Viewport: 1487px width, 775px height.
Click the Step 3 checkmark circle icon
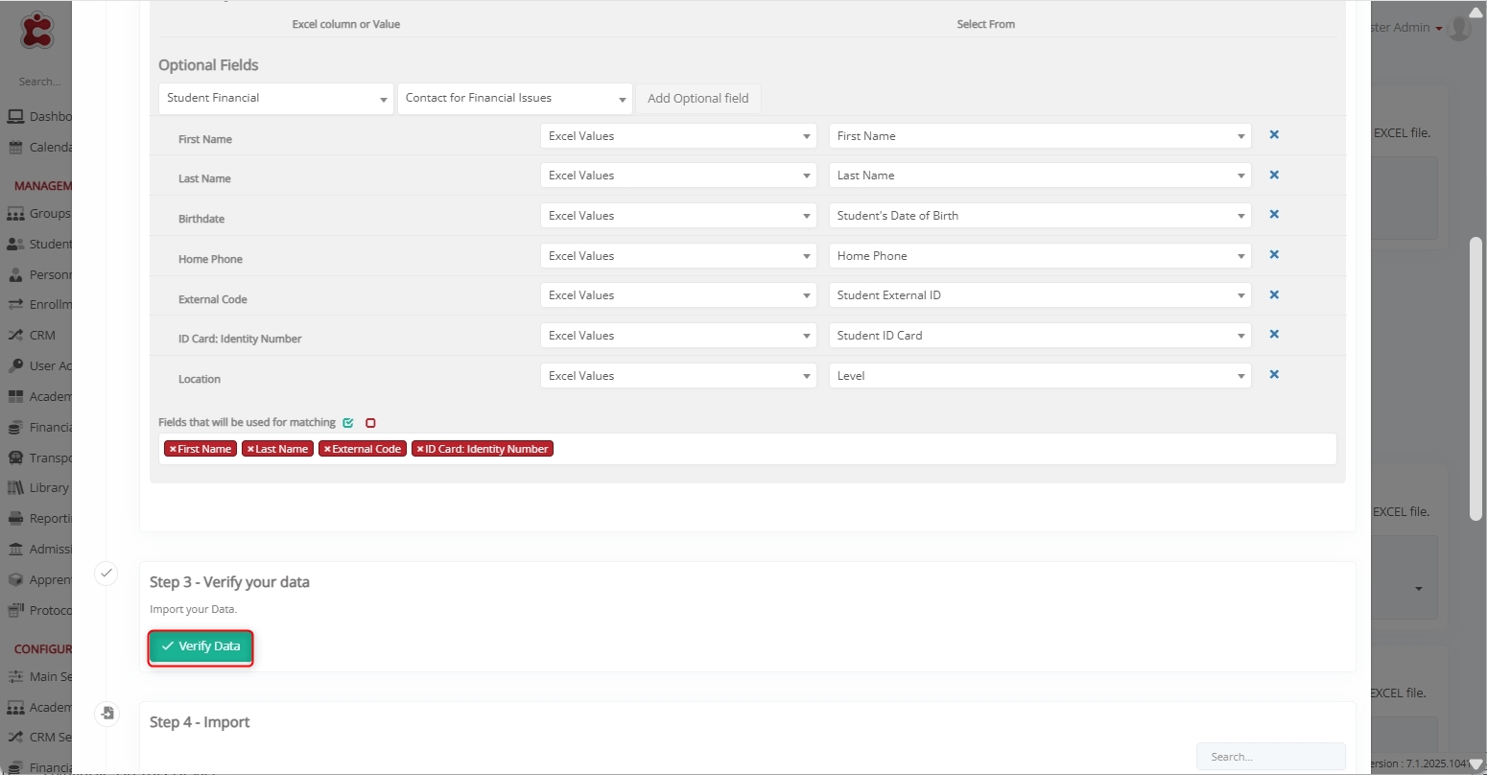click(106, 573)
